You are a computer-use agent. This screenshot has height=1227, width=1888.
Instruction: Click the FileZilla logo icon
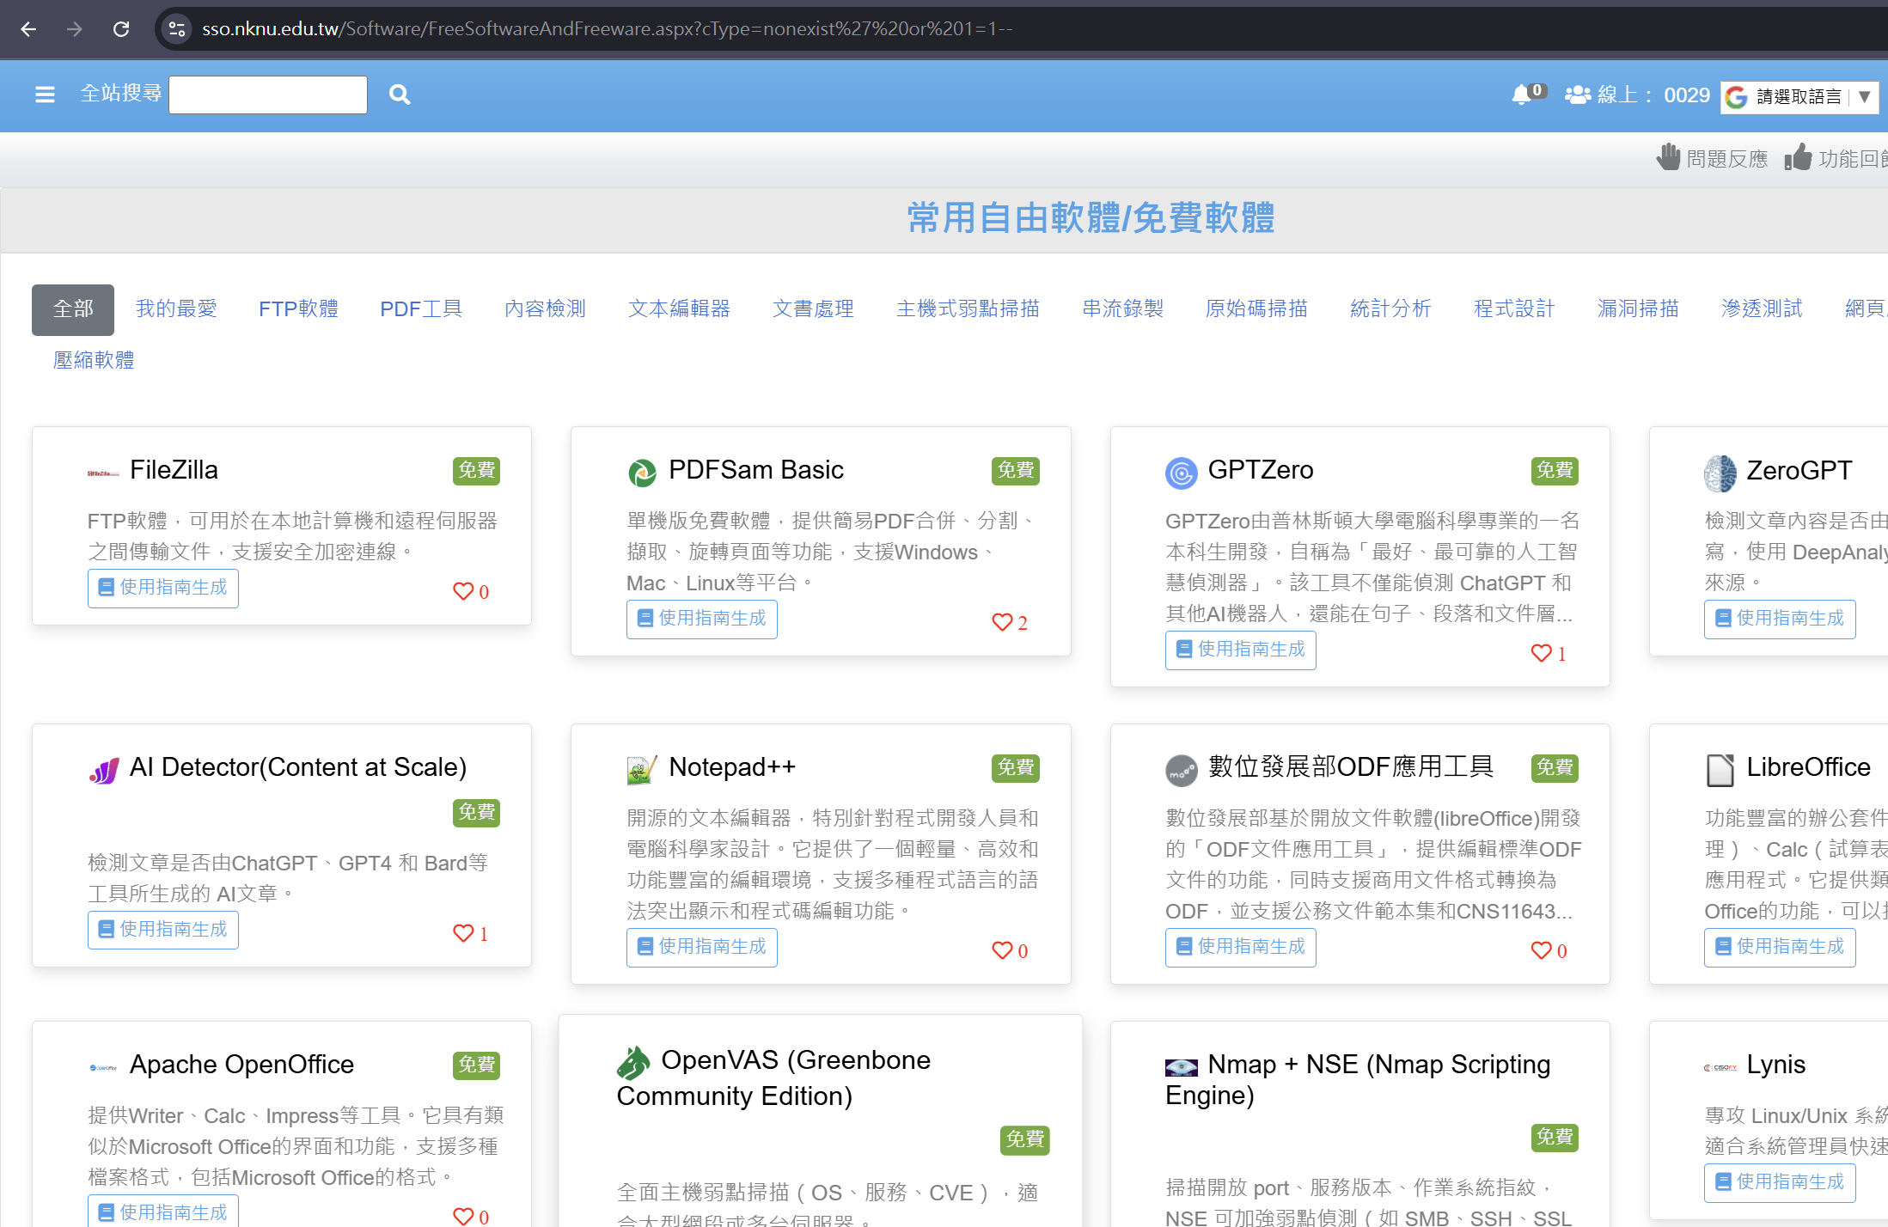point(103,473)
